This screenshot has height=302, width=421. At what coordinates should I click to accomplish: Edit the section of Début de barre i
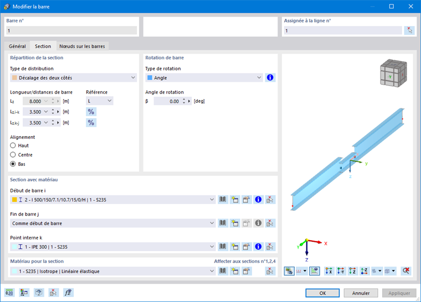246,200
